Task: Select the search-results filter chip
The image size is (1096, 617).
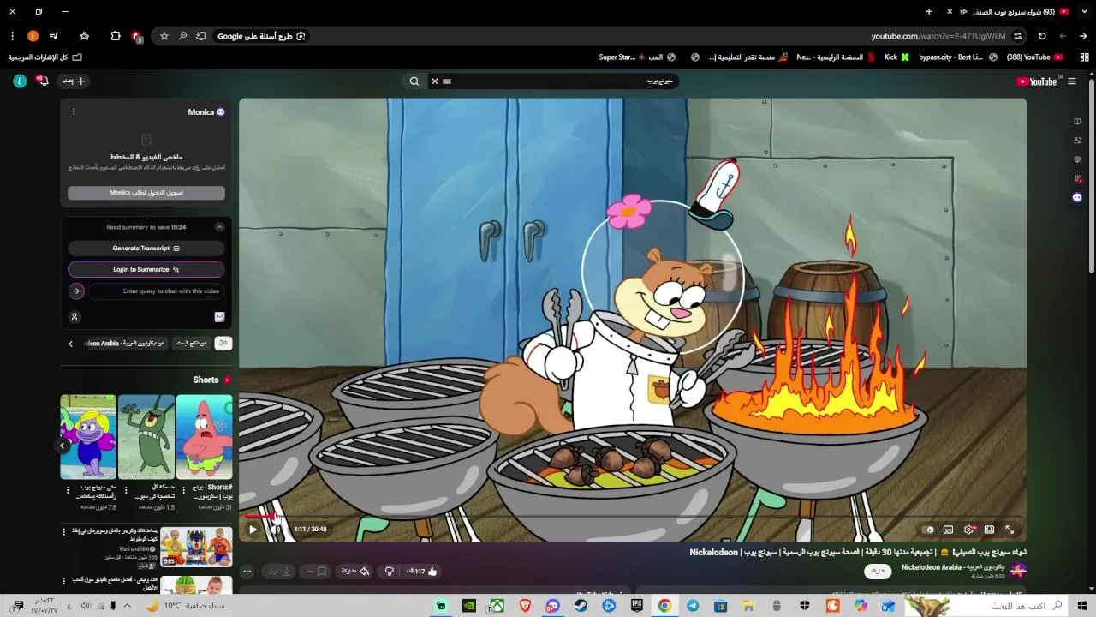Action: pyautogui.click(x=192, y=344)
